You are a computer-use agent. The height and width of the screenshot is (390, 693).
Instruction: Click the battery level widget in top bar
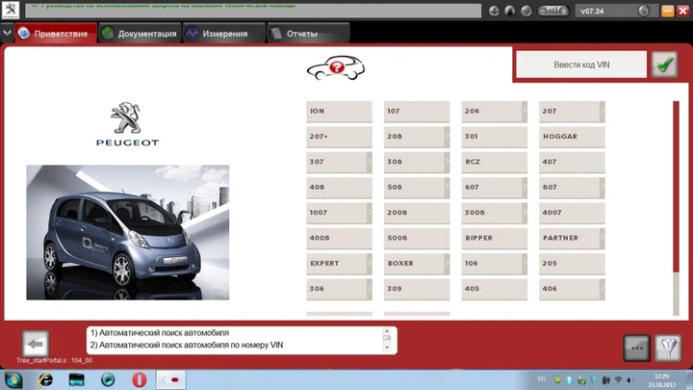pos(552,11)
